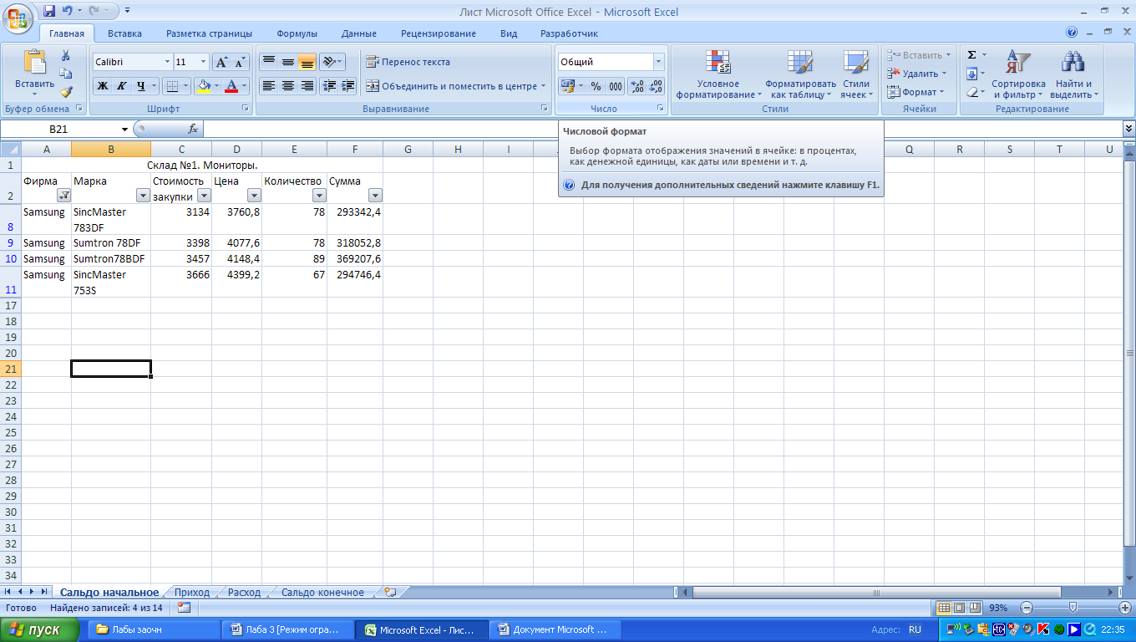Switch to Page Layout view icon
Image resolution: width=1136 pixels, height=642 pixels.
coord(960,608)
